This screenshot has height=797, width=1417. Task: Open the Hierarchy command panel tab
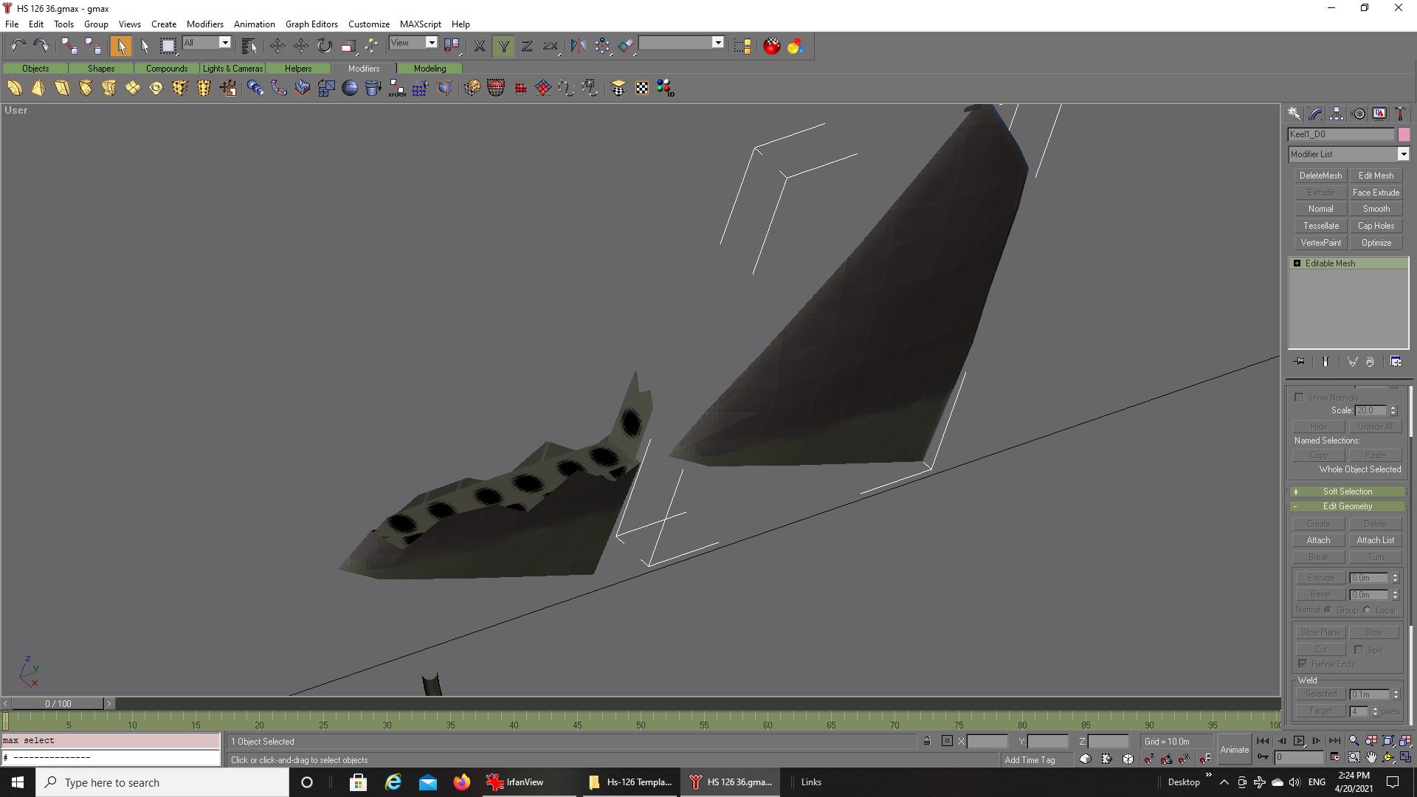click(x=1337, y=114)
